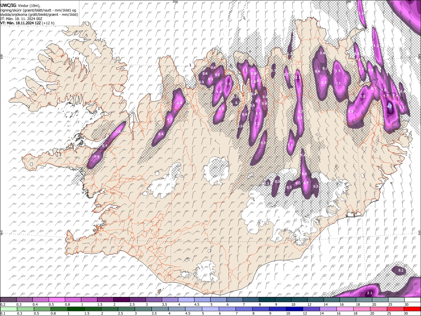421x316 pixels.
Task: Click the '20W' longitude label at top
Action: (x=175, y=2)
